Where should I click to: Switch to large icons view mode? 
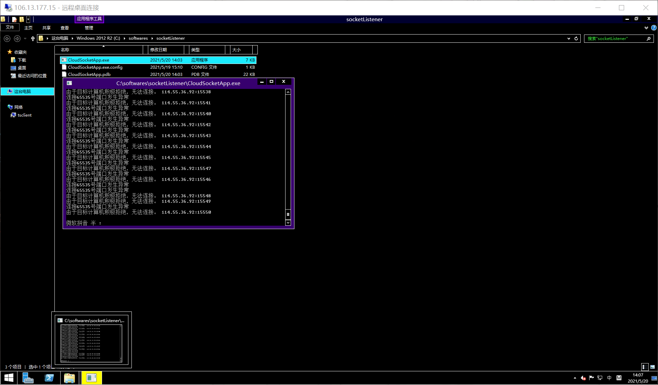click(x=653, y=367)
